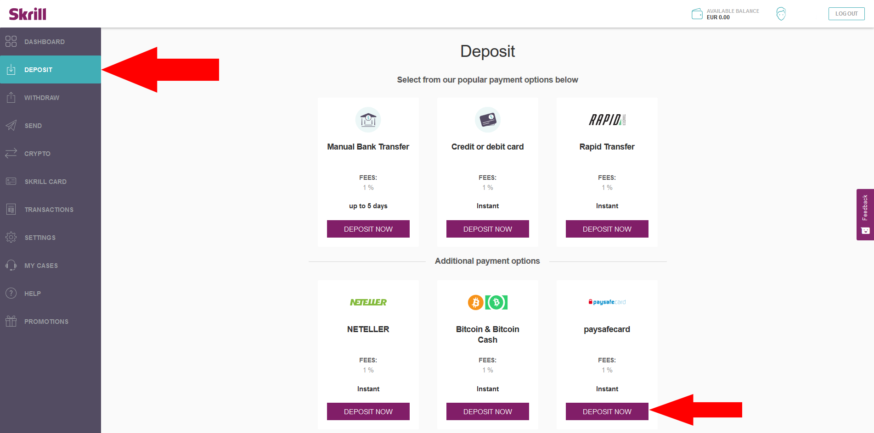Open the Promotions gift icon
The image size is (874, 433).
point(11,321)
